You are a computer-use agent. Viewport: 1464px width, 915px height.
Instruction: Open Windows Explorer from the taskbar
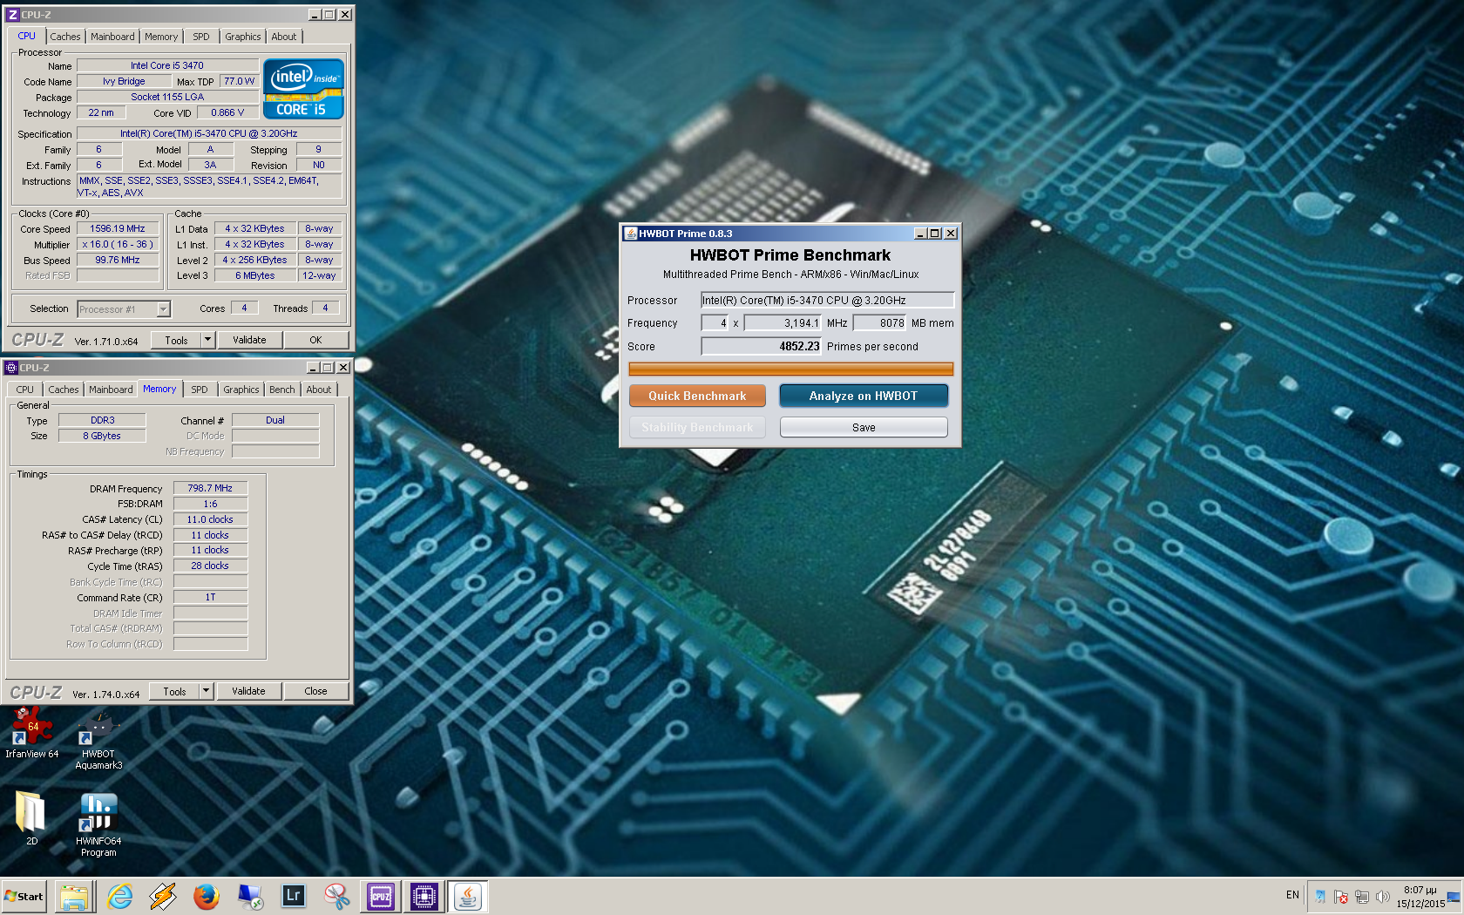click(75, 896)
